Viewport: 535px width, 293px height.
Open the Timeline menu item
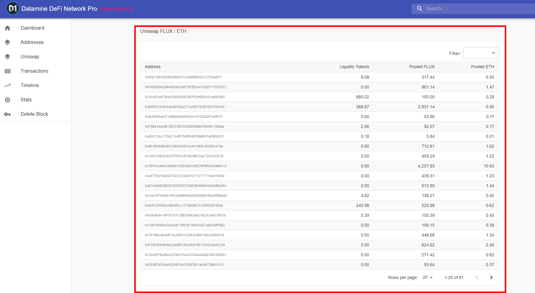(35, 86)
